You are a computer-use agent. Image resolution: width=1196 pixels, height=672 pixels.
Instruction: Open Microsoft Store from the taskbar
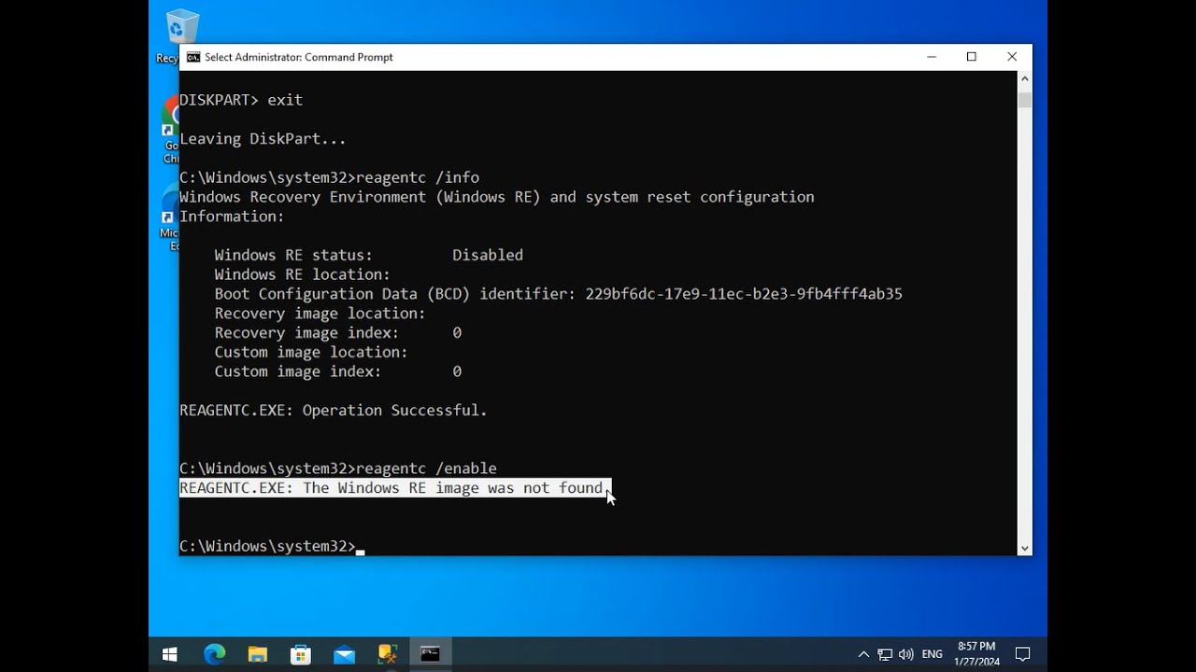300,654
